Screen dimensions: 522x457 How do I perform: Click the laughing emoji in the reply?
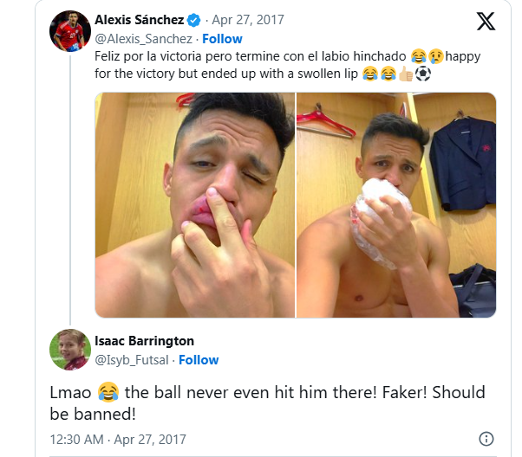tap(108, 392)
